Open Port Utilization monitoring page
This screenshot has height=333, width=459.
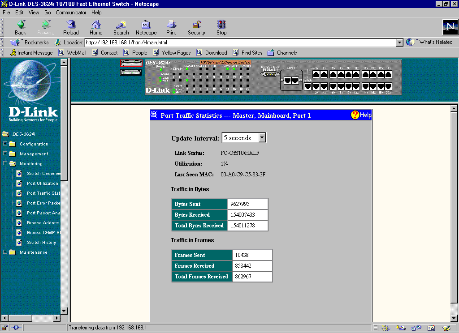42,184
